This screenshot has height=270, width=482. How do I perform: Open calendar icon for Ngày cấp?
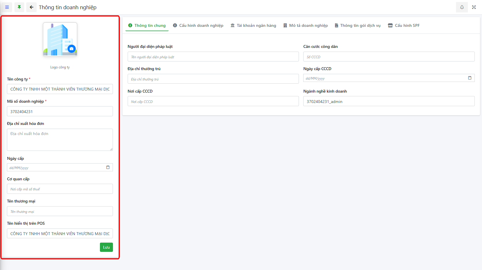click(x=108, y=167)
